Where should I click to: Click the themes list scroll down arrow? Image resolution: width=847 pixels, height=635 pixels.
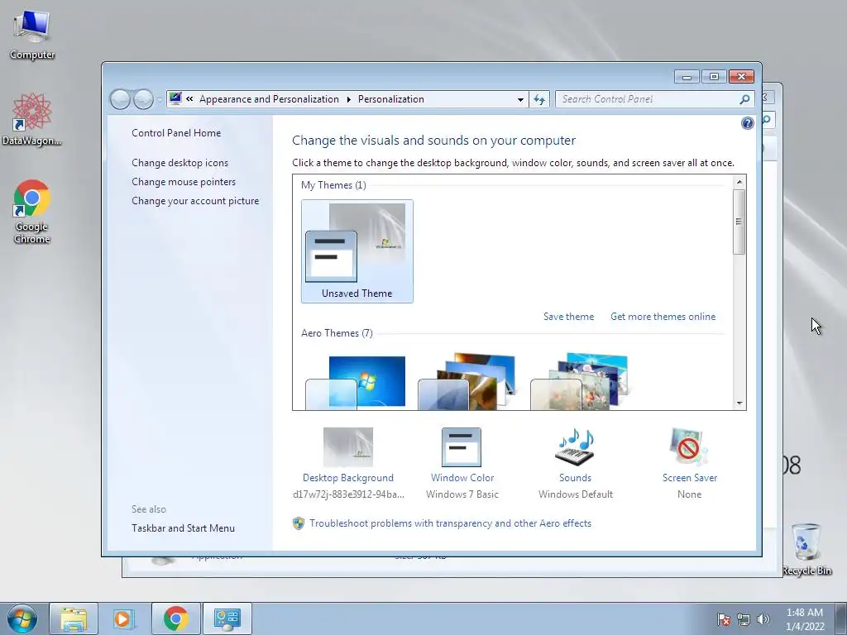739,403
